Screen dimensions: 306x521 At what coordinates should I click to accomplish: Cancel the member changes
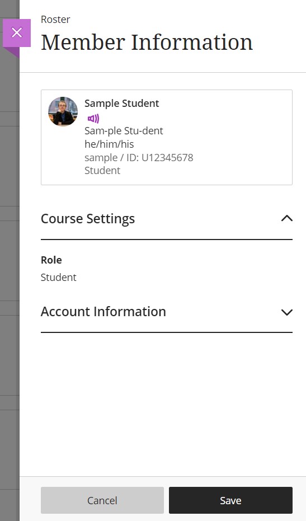pyautogui.click(x=102, y=500)
